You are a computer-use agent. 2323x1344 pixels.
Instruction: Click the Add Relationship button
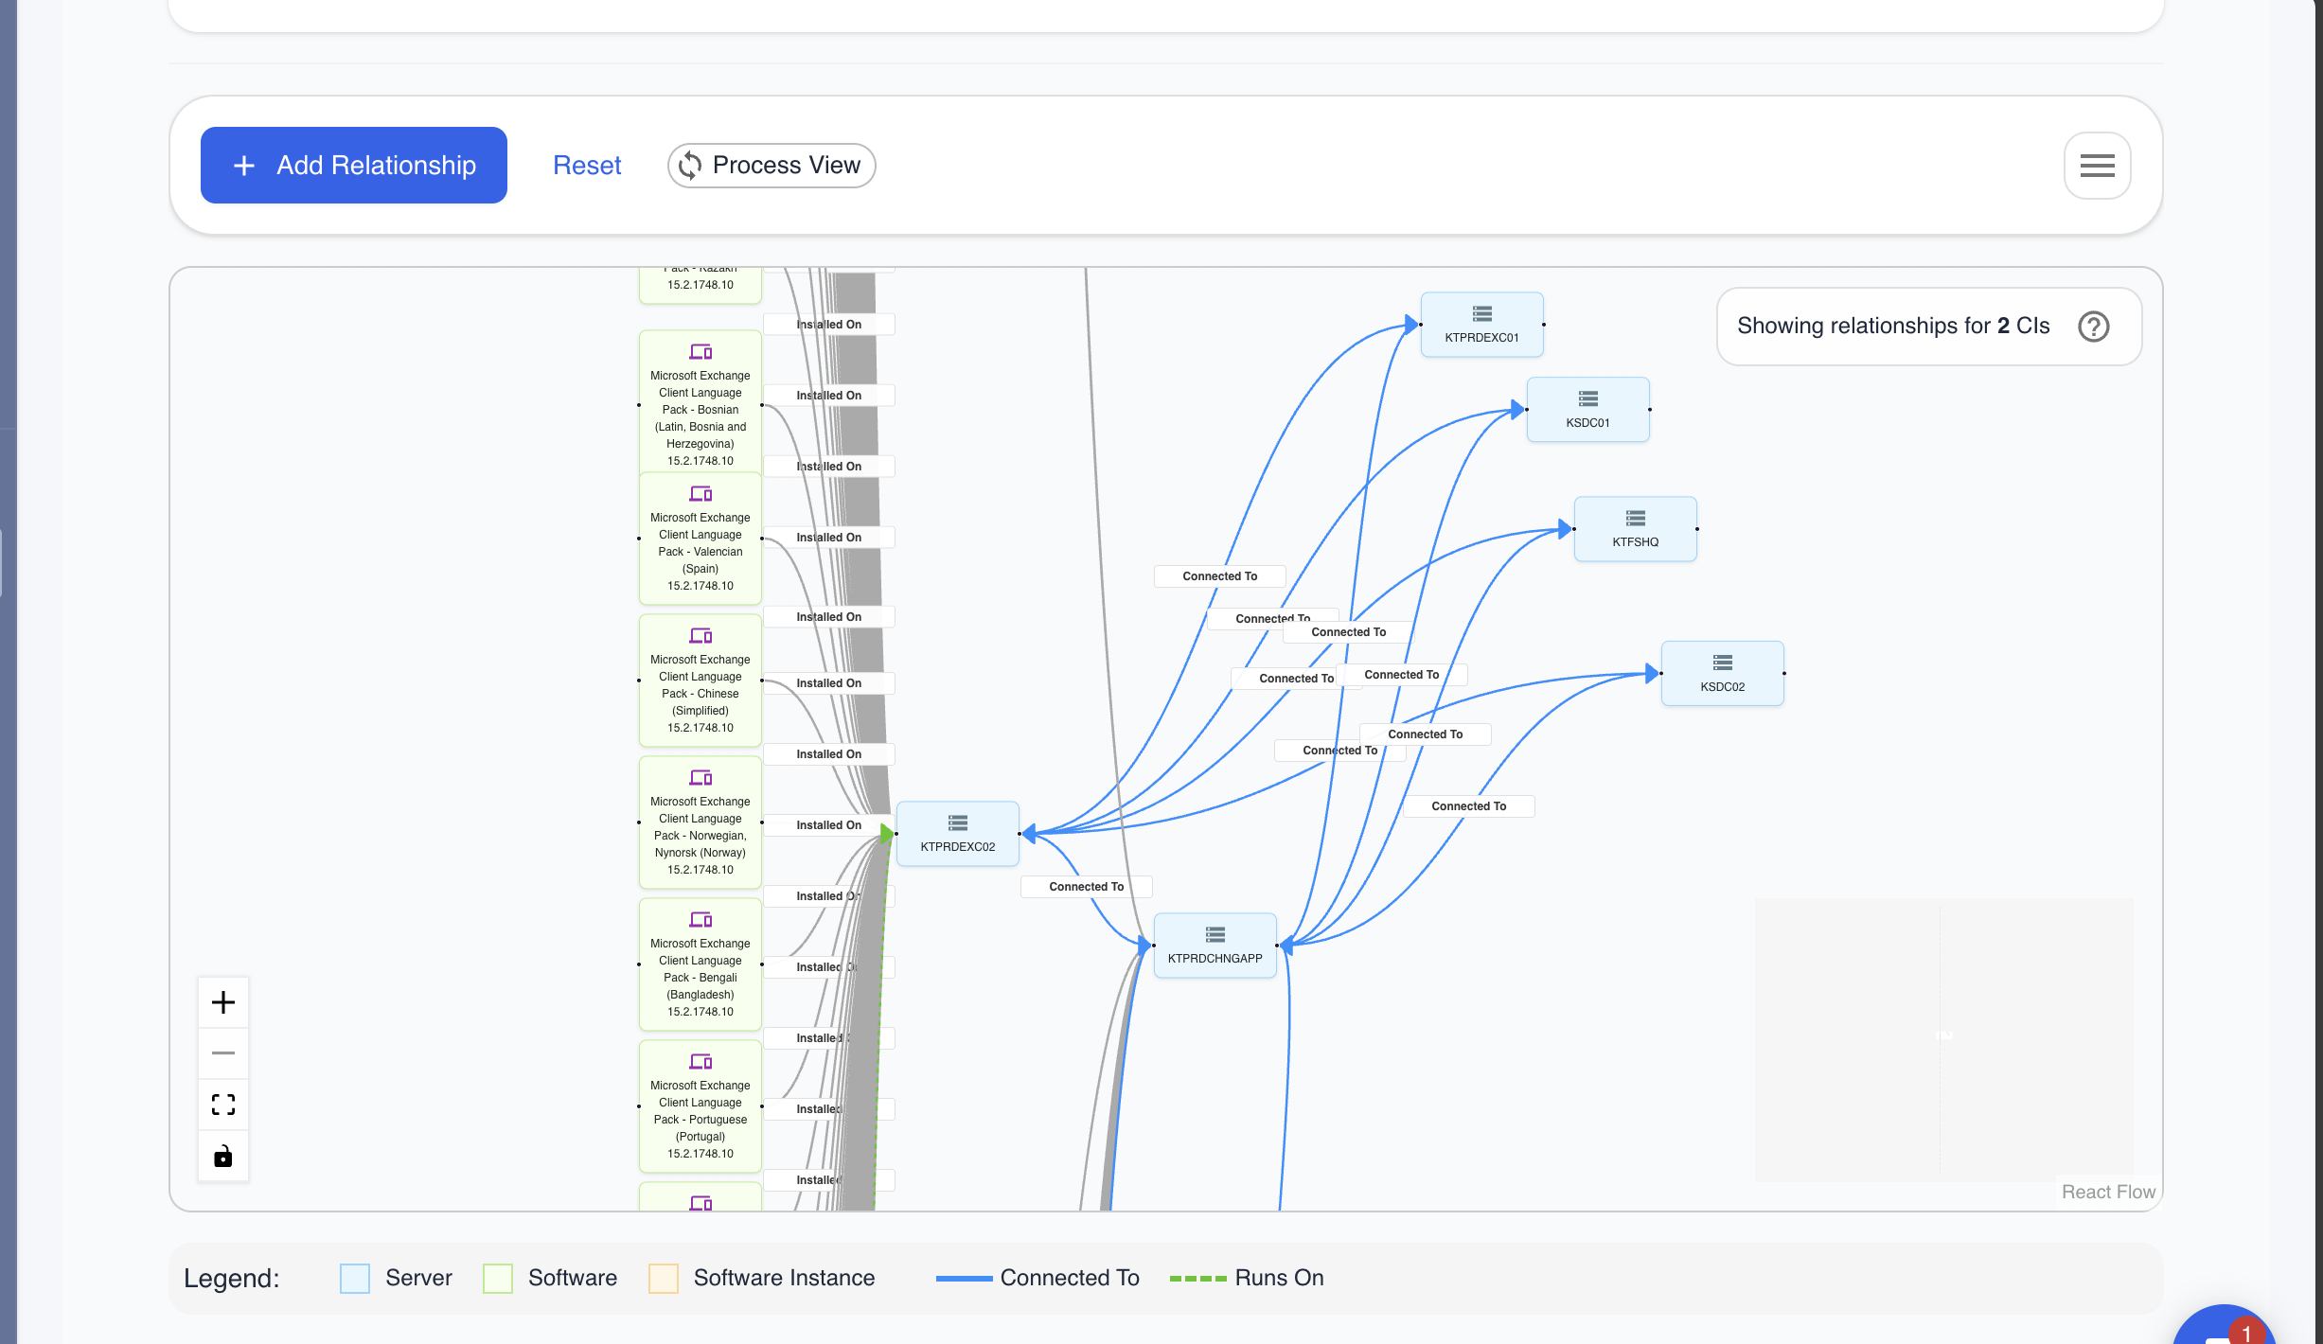click(353, 165)
